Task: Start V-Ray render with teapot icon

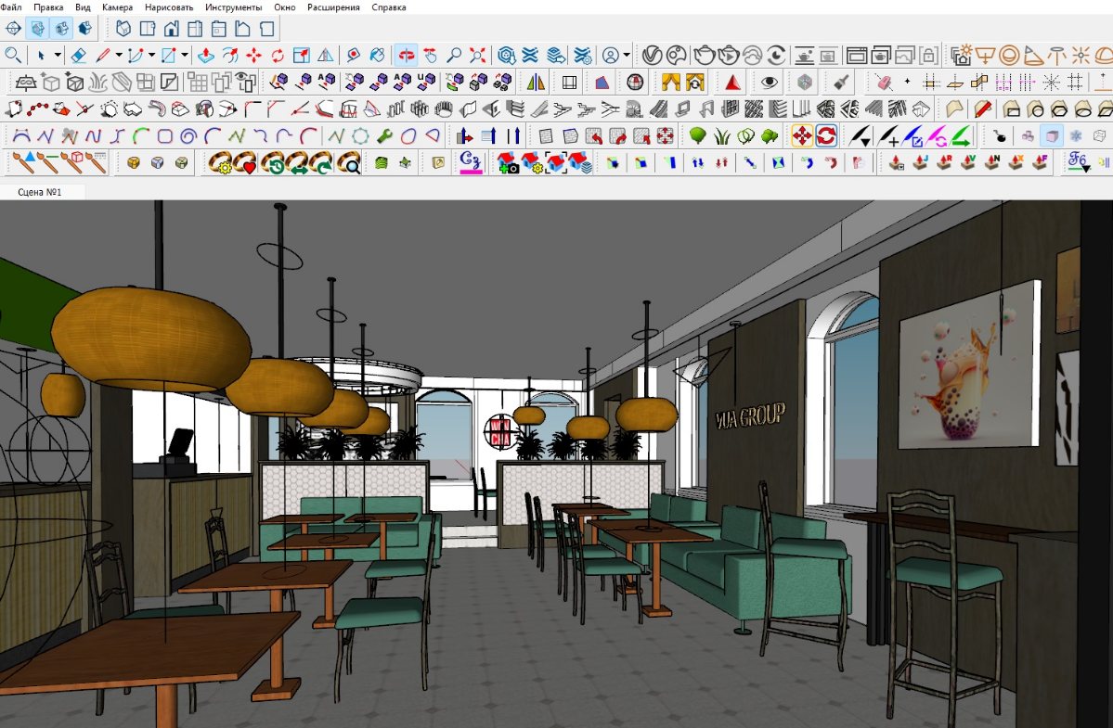Action: [x=705, y=56]
